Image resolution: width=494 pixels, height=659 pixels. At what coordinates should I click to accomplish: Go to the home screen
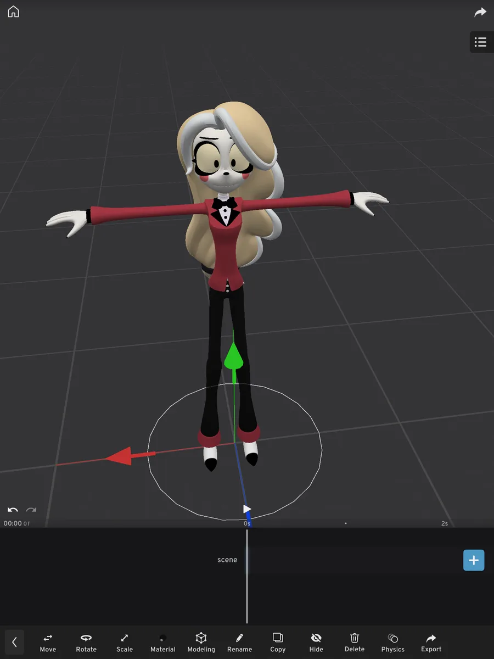point(13,12)
